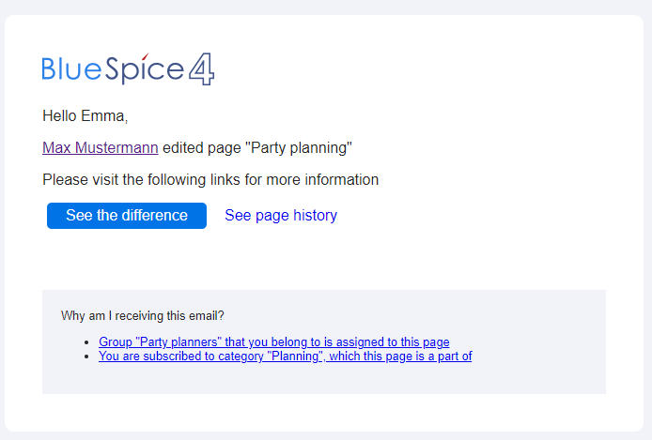This screenshot has height=440, width=652.
Task: Click the word "edited" after Max Mustermann
Action: [x=183, y=147]
